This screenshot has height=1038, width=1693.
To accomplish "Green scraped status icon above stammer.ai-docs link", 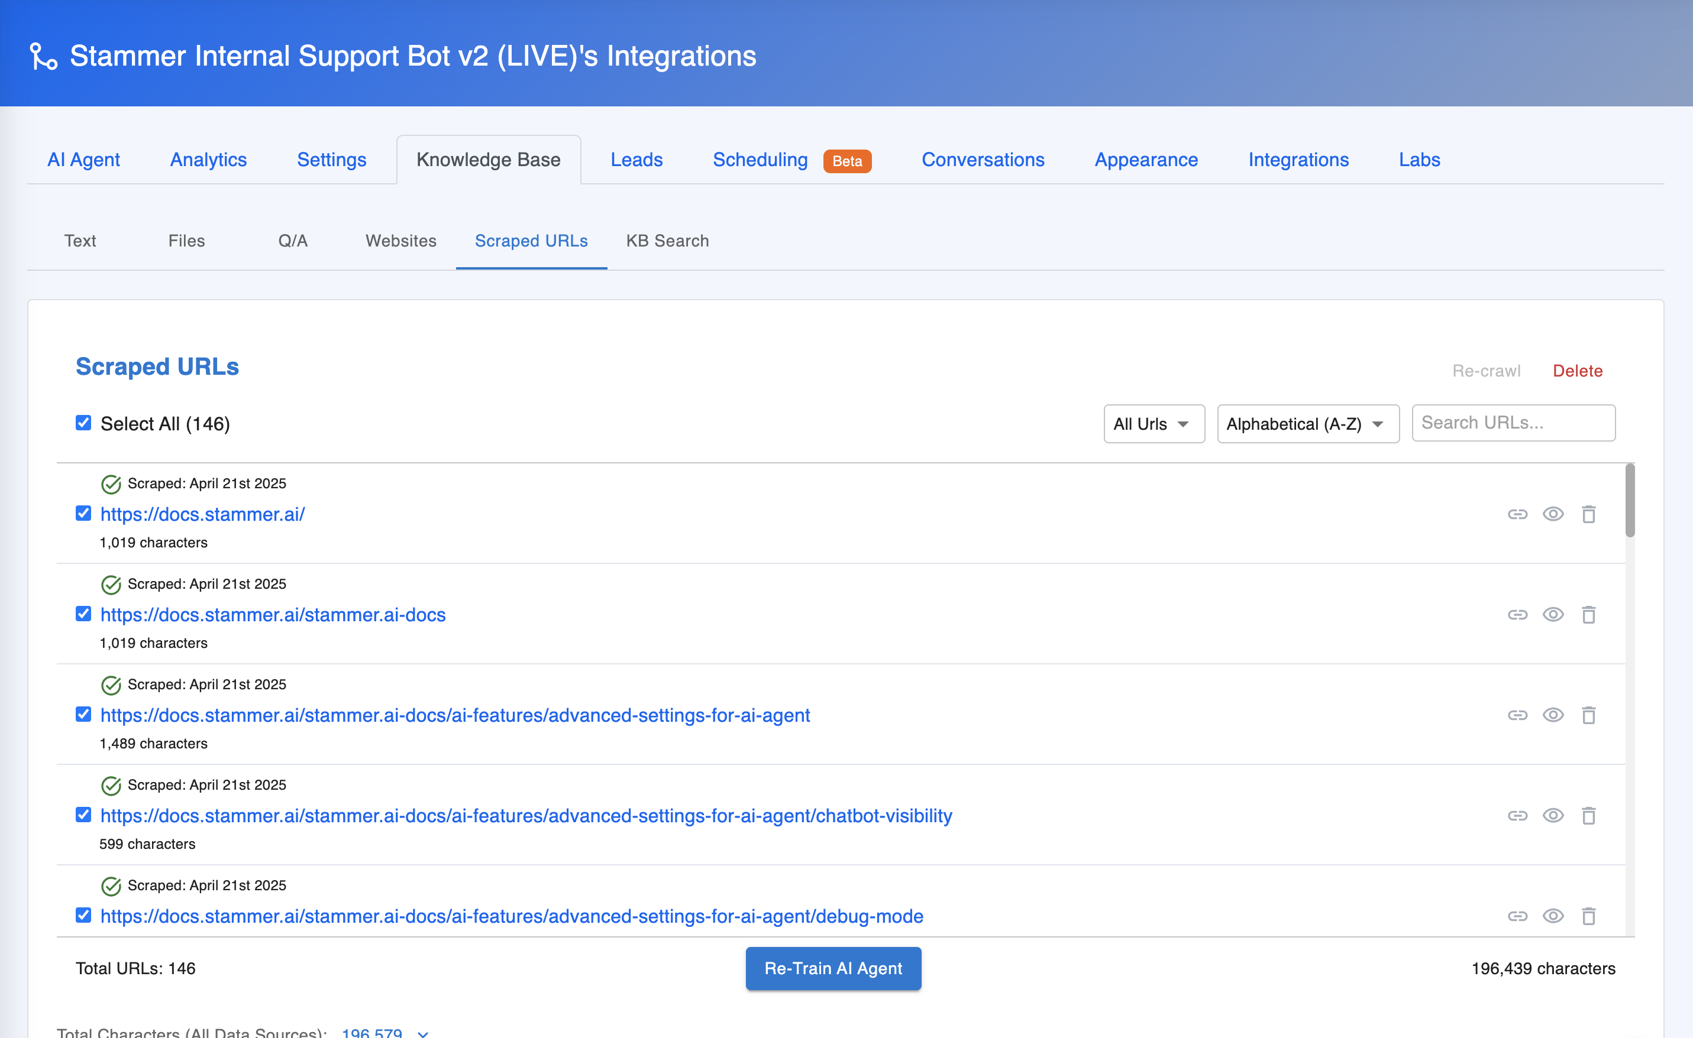I will (x=111, y=585).
